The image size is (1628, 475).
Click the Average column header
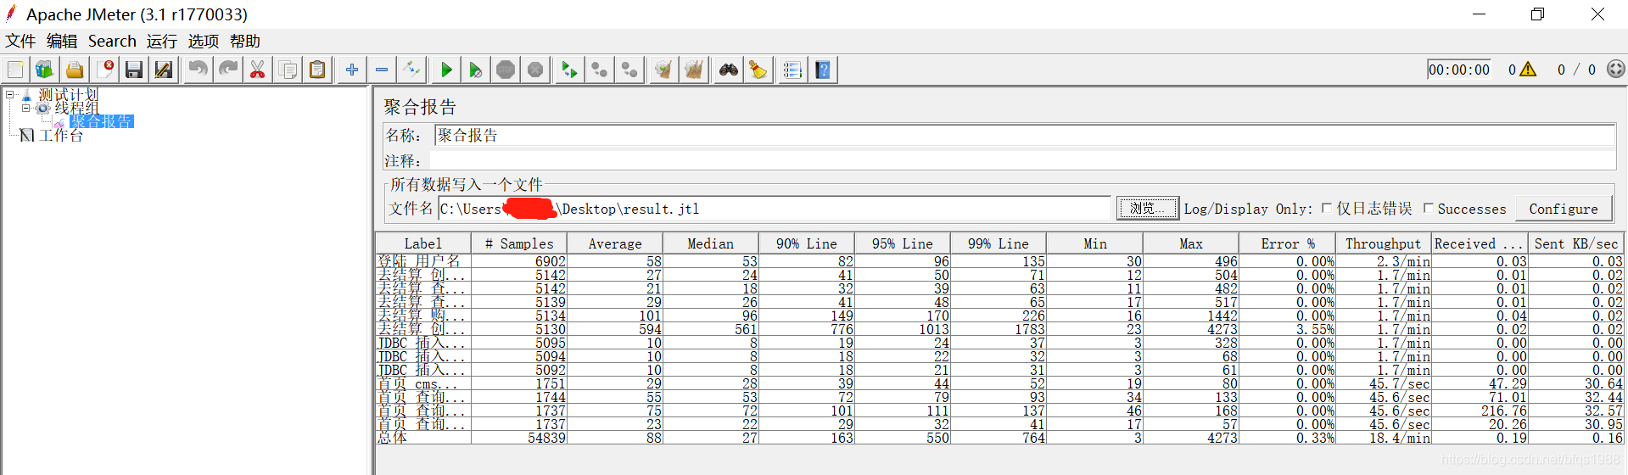(x=615, y=243)
